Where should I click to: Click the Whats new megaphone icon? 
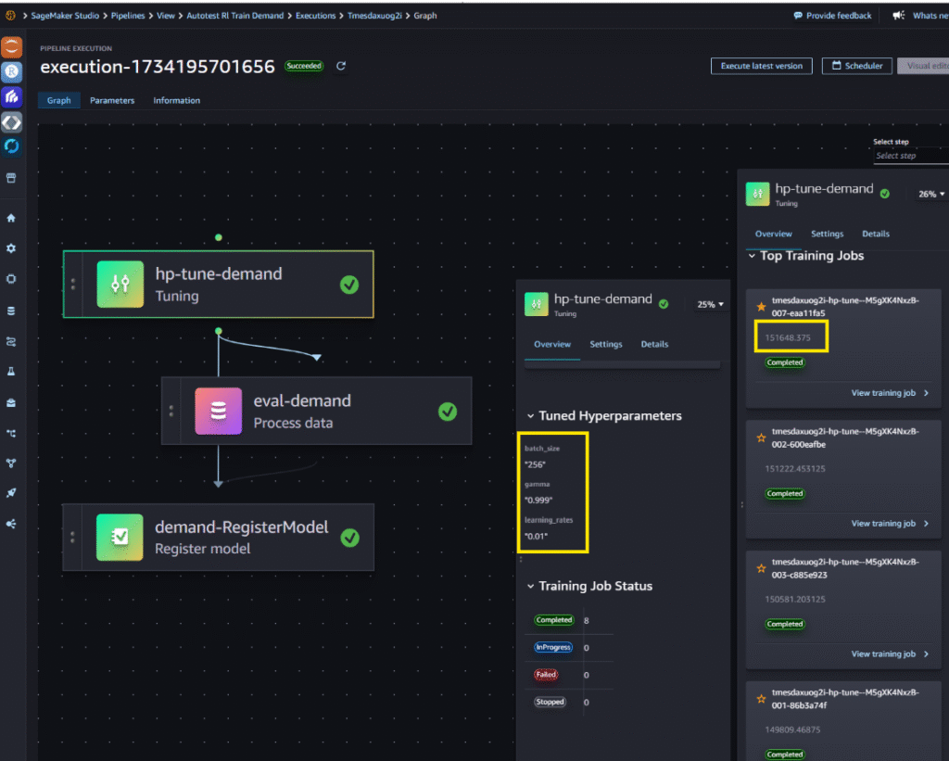[897, 16]
